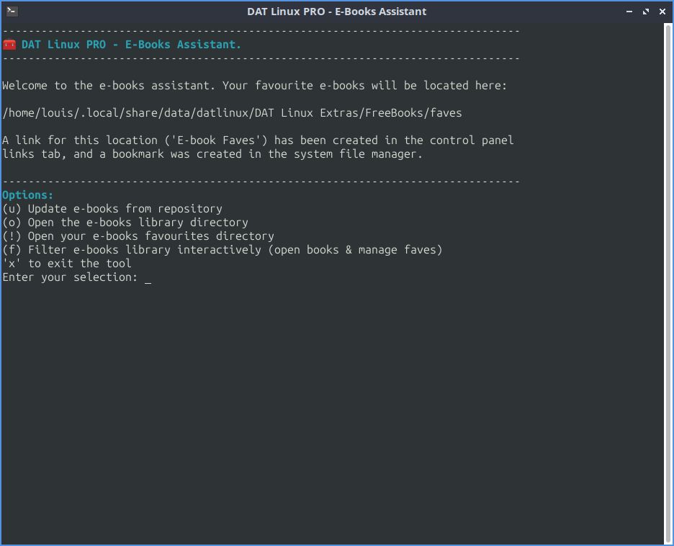Click the cursor after 'Enter your selection:'

click(x=148, y=278)
